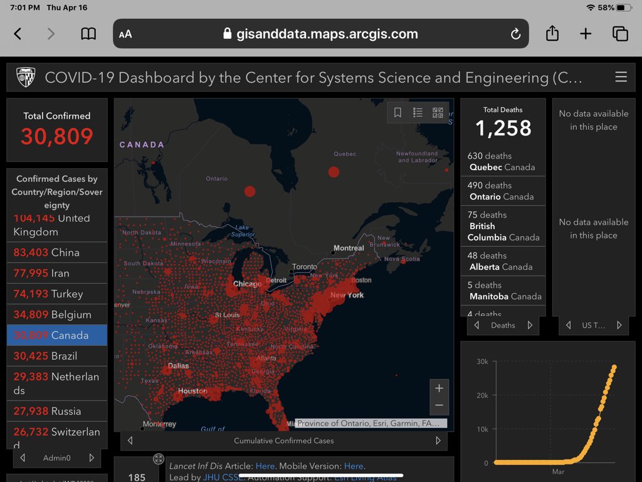The width and height of the screenshot is (642, 482).
Task: Go to previous Admin0 list tab
Action: (23, 458)
